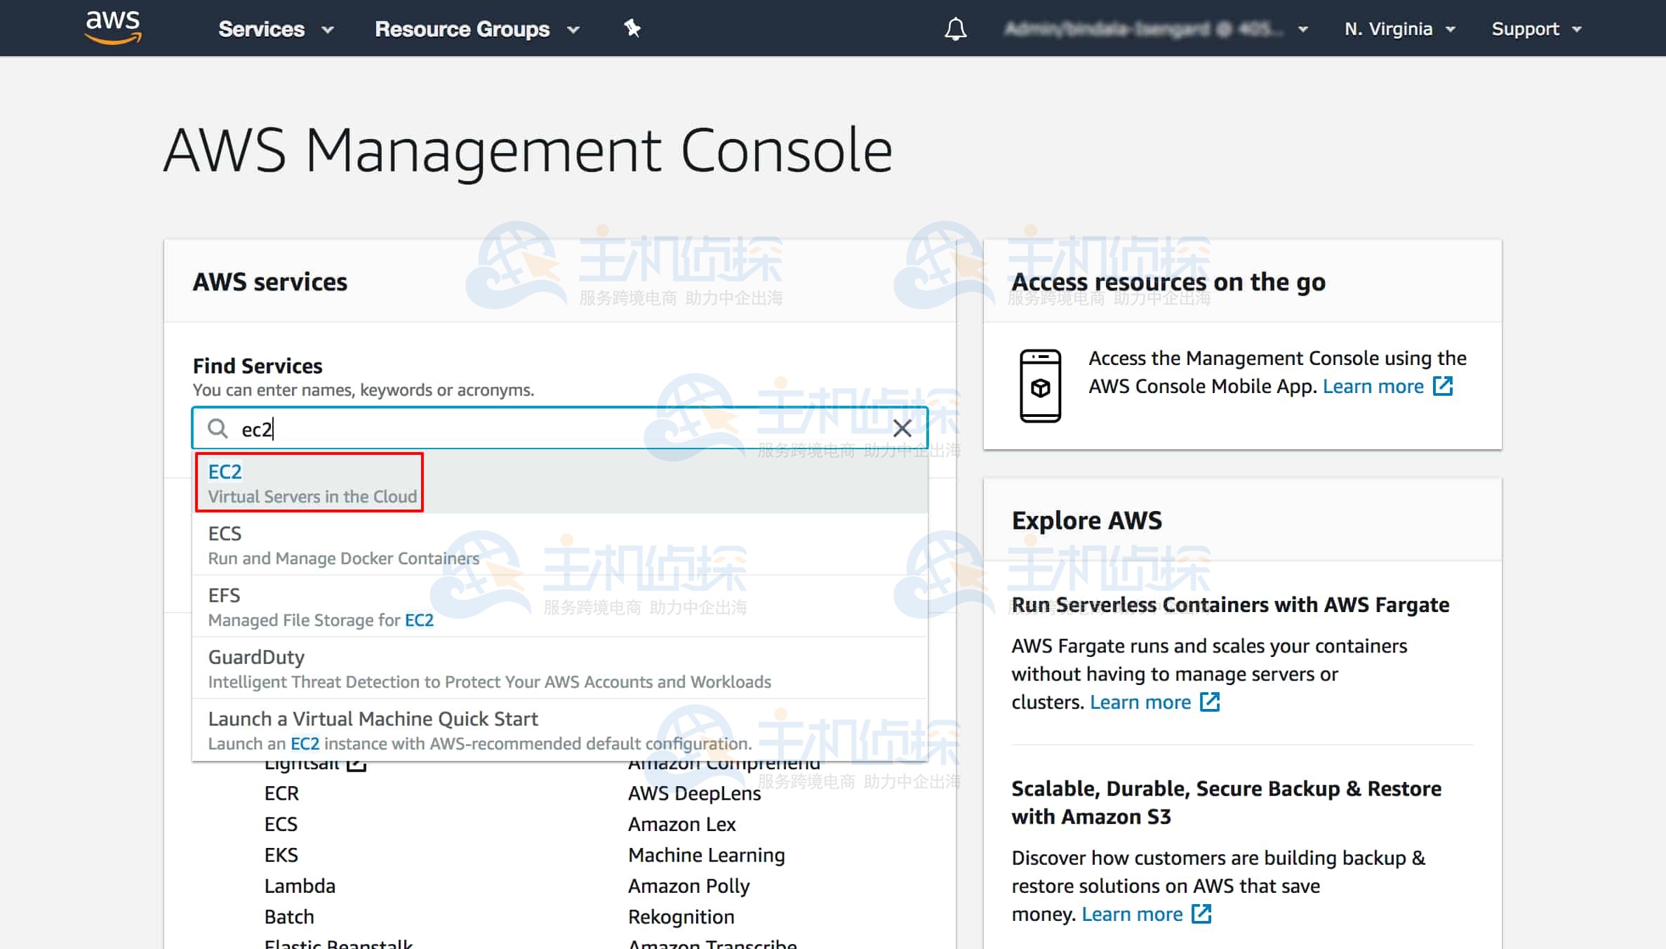The image size is (1666, 949).
Task: Click Lambda in the services list
Action: pos(300,885)
